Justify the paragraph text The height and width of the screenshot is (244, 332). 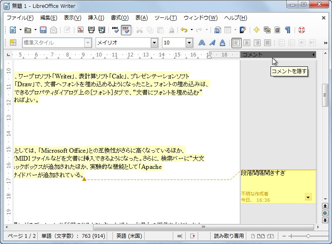coord(268,43)
